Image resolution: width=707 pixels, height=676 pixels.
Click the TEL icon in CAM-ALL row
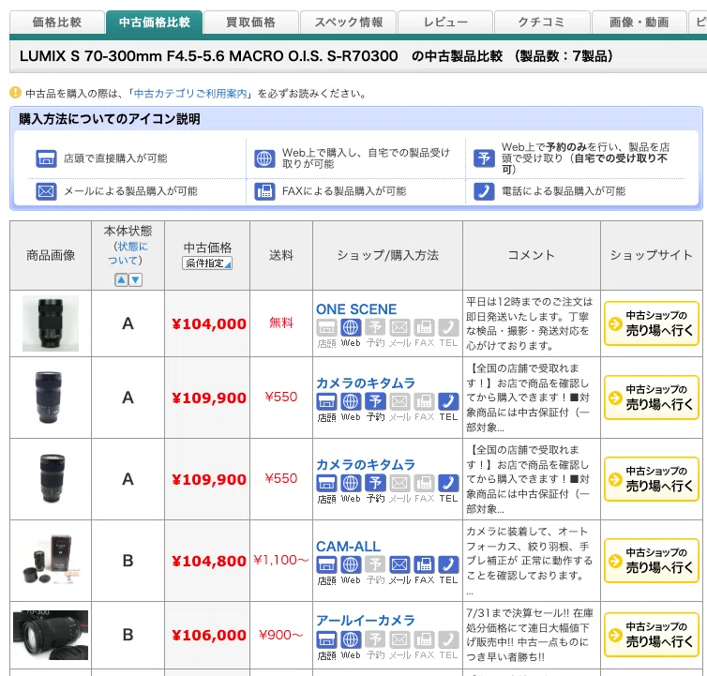point(448,564)
